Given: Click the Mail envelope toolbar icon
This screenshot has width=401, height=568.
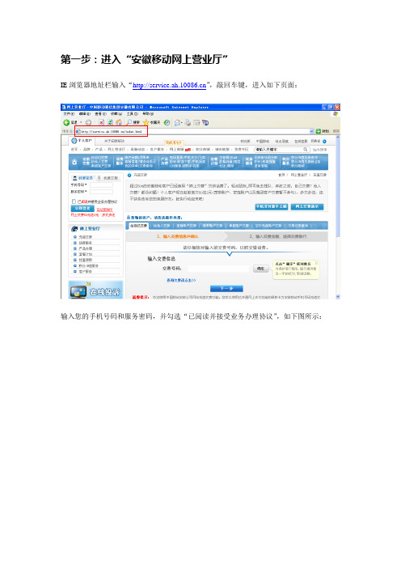Looking at the screenshot, I should tap(177, 123).
